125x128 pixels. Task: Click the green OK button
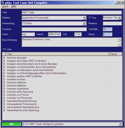(11, 124)
